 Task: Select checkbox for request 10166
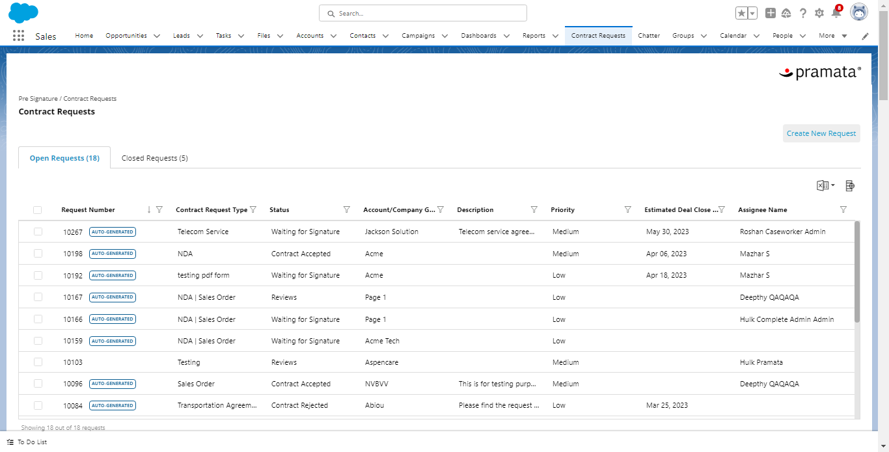38,319
